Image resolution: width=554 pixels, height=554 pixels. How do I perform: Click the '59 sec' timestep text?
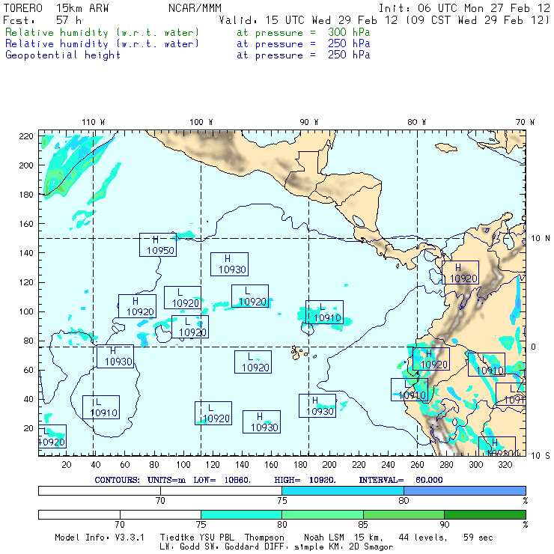coord(478,538)
